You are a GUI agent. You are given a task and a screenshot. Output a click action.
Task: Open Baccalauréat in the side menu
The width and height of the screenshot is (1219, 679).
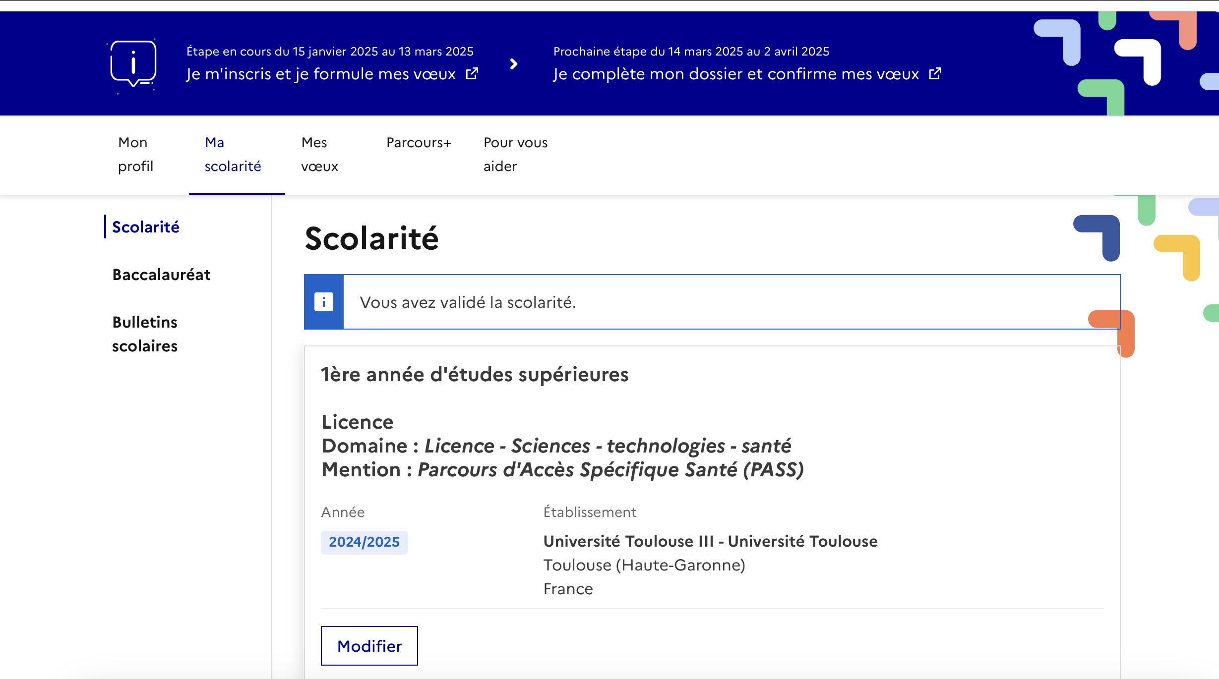point(161,275)
